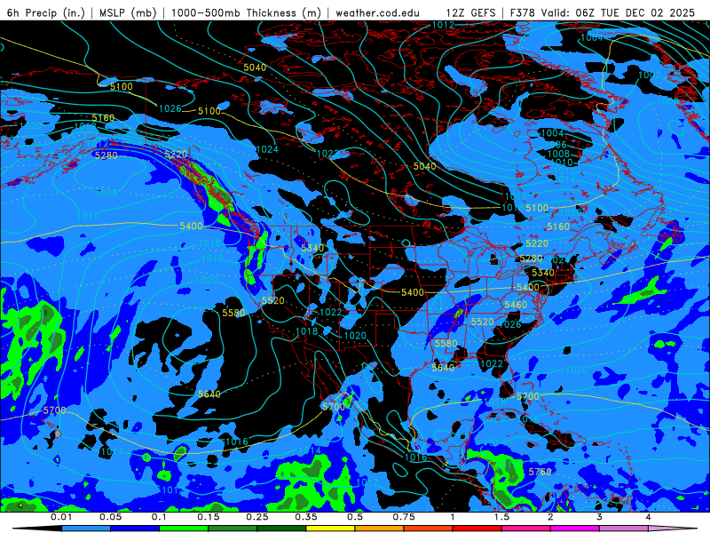This screenshot has width=710, height=533.
Task: Click the '6h Precip (in.)' title text
Action: tap(46, 12)
